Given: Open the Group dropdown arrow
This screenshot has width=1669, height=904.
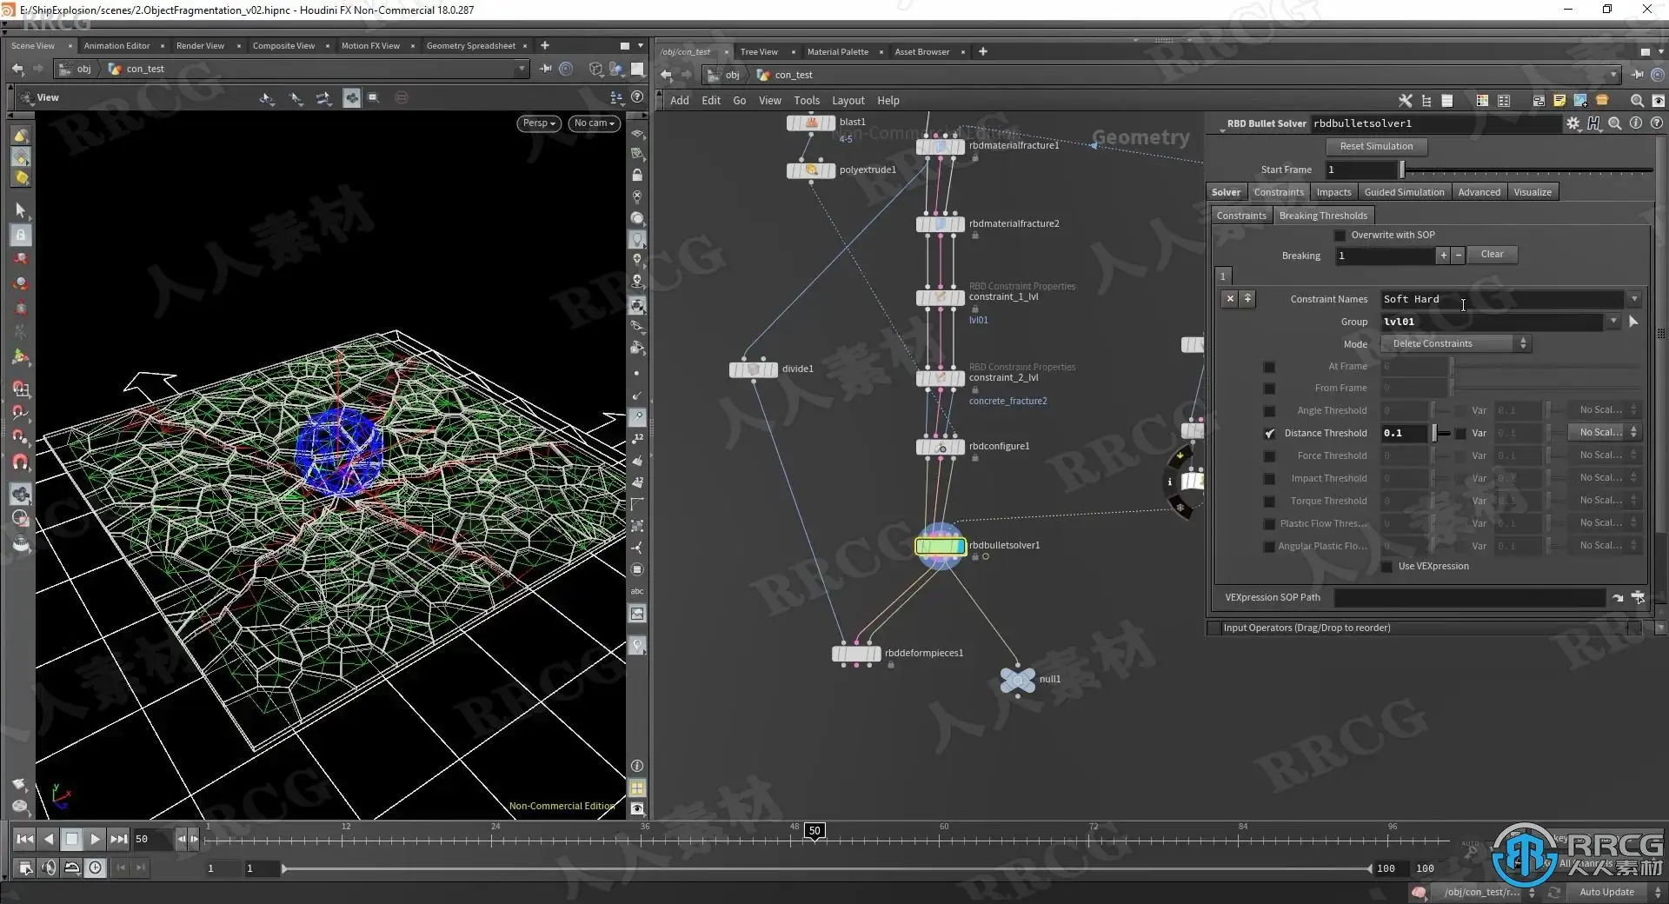Looking at the screenshot, I should point(1613,322).
